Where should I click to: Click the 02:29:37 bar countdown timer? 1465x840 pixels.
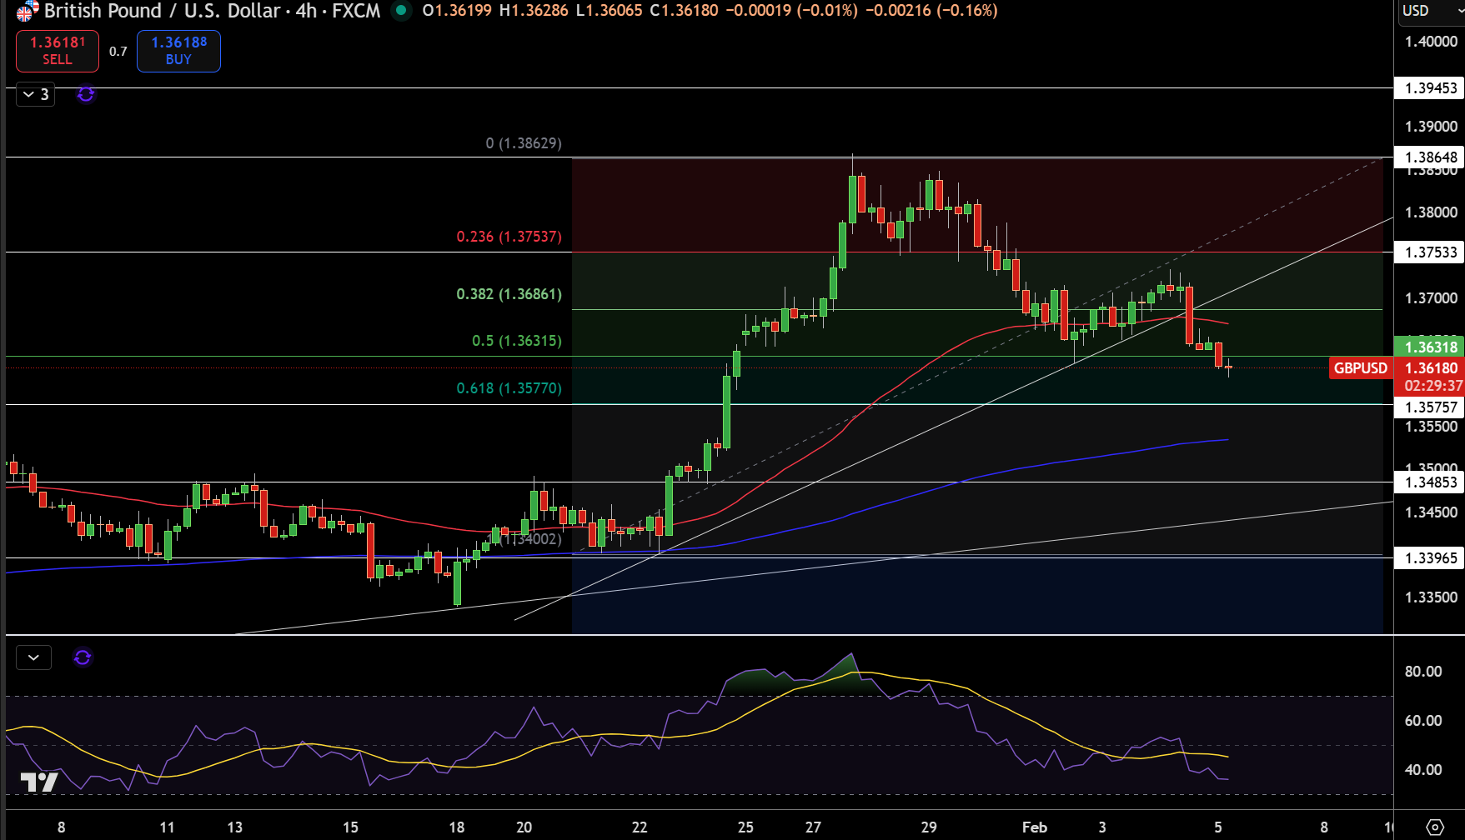[1432, 386]
